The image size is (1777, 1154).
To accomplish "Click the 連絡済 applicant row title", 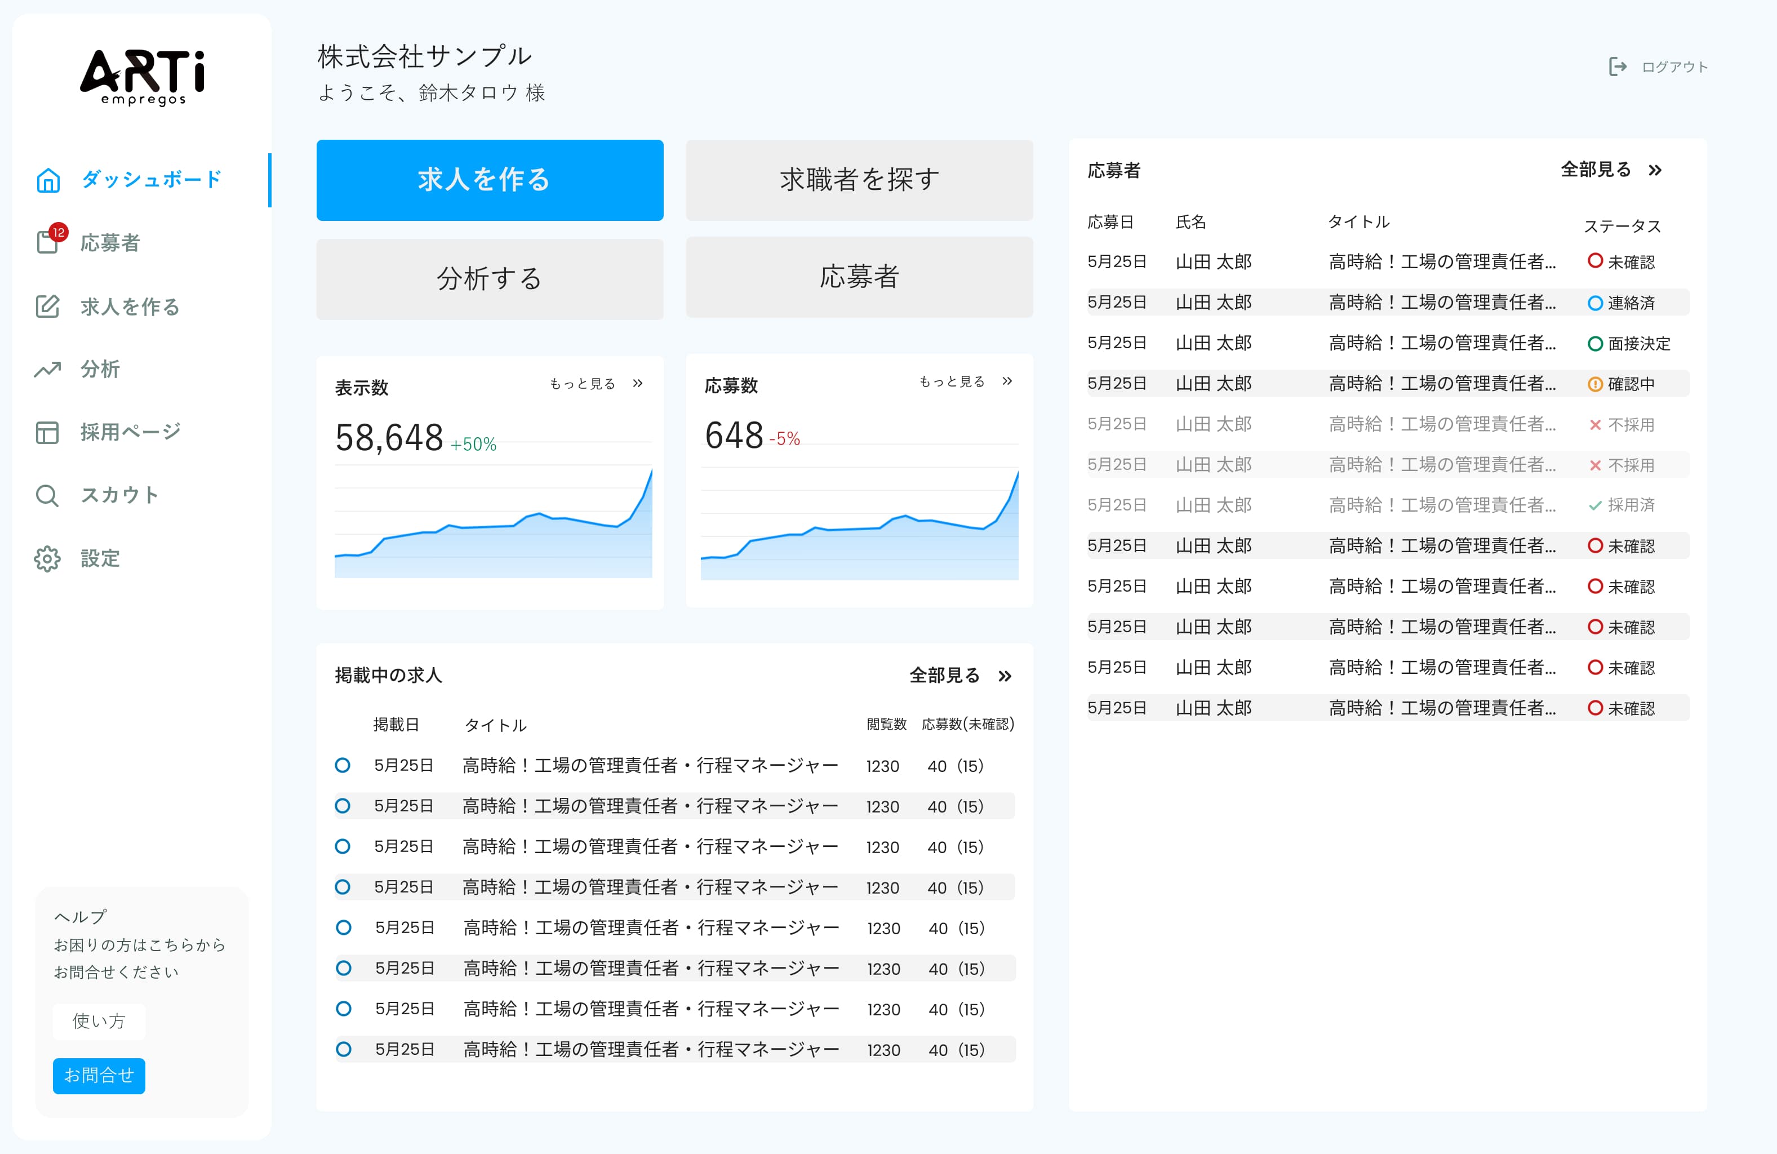I will (x=1442, y=303).
